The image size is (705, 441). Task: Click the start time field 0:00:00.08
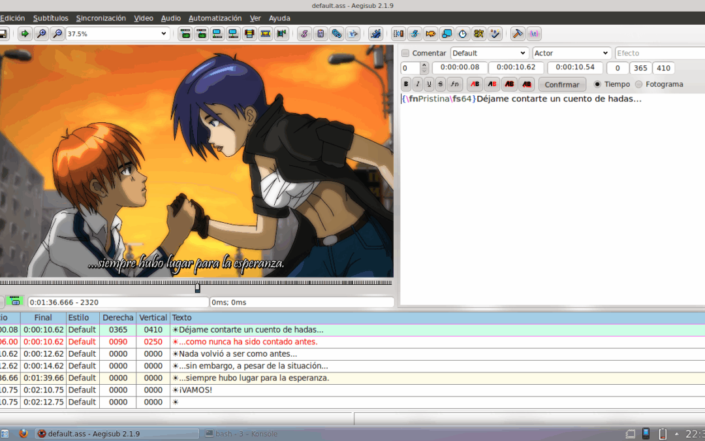(460, 67)
